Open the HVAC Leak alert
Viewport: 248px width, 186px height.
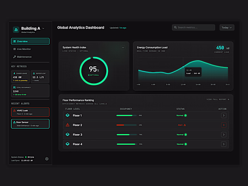[x=30, y=112]
